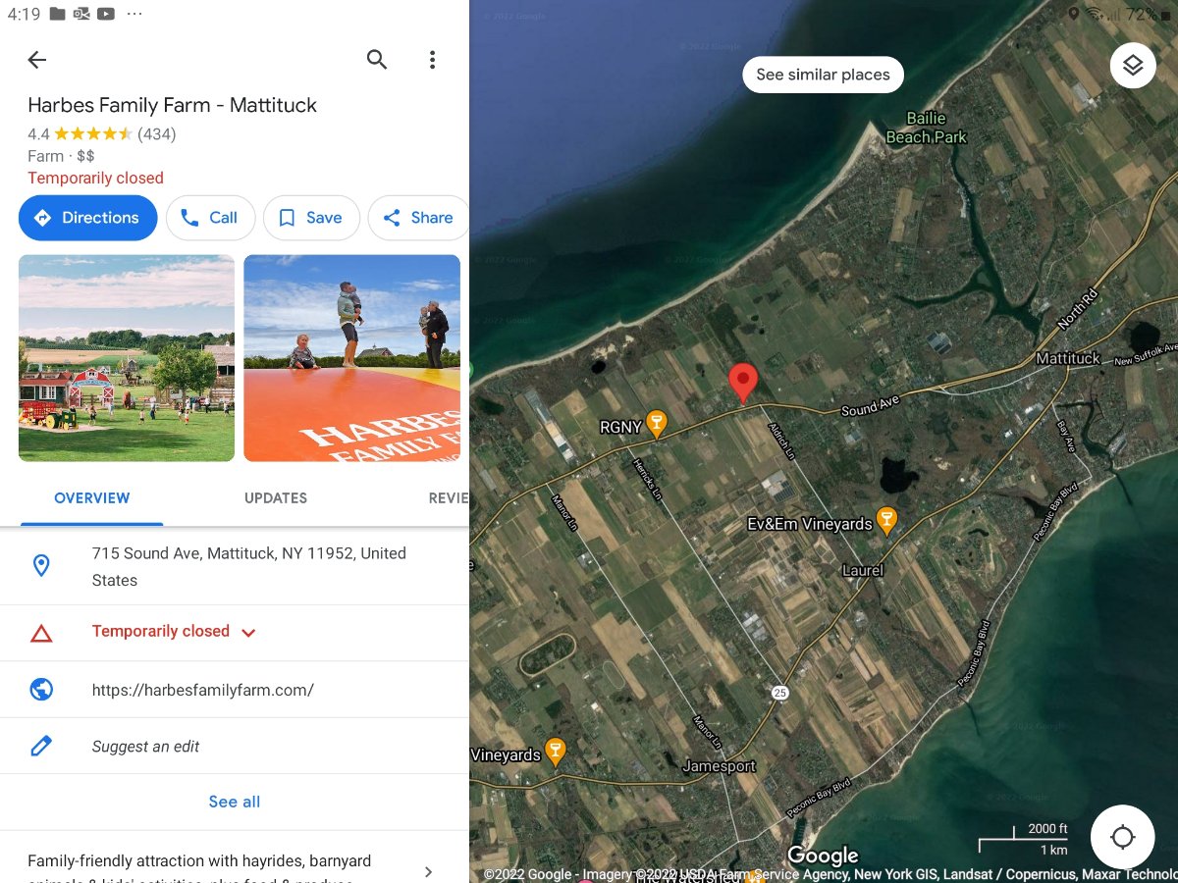Tap the Sound Ave road label
Viewport: 1178px width, 883px height.
pyautogui.click(x=872, y=404)
